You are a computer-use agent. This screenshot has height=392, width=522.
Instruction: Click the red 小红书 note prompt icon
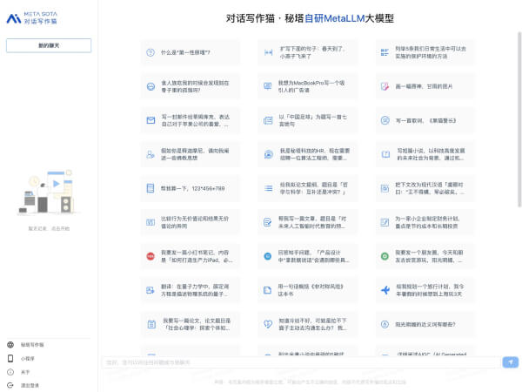(151, 255)
